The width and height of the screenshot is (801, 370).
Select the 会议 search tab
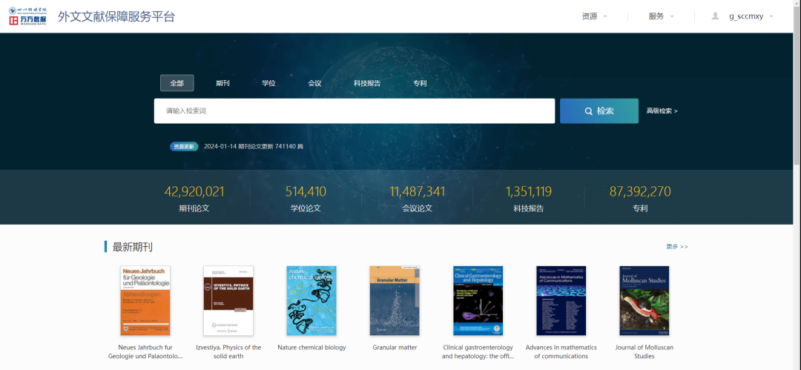(314, 83)
